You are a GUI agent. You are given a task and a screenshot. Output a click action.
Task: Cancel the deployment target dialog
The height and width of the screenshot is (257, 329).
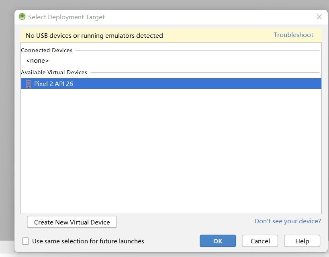click(260, 241)
